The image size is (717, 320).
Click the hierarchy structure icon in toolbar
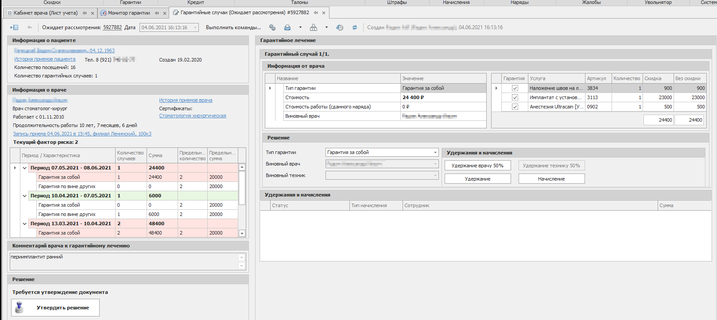314,27
